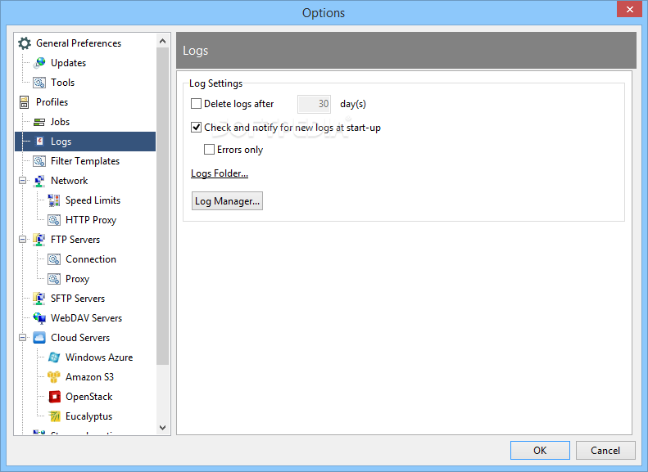Screen dimensions: 648x472
Task: Open SFTP Servers settings
Action: [78, 299]
